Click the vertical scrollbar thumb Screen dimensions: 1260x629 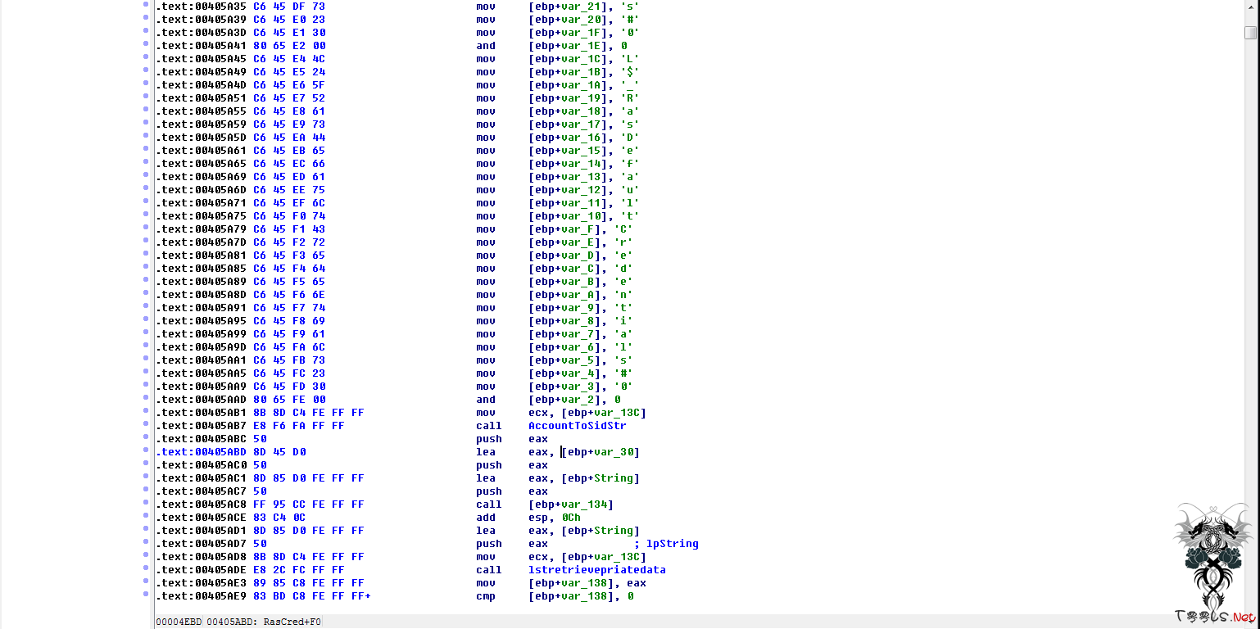1250,33
